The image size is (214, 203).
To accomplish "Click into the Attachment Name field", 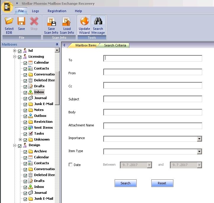I will point(153,126).
